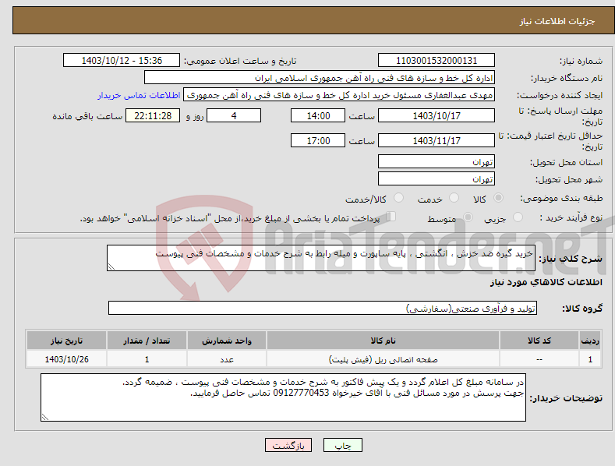The height and width of the screenshot is (466, 615).
Task: Click the response deadline date 1403/10/17
Action: coord(437,115)
